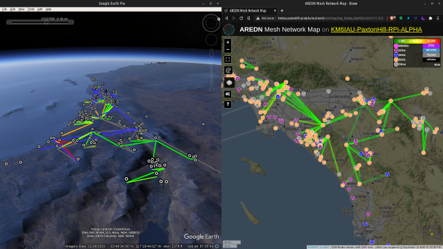Toggle fullscreen view of mesh map

228,59
